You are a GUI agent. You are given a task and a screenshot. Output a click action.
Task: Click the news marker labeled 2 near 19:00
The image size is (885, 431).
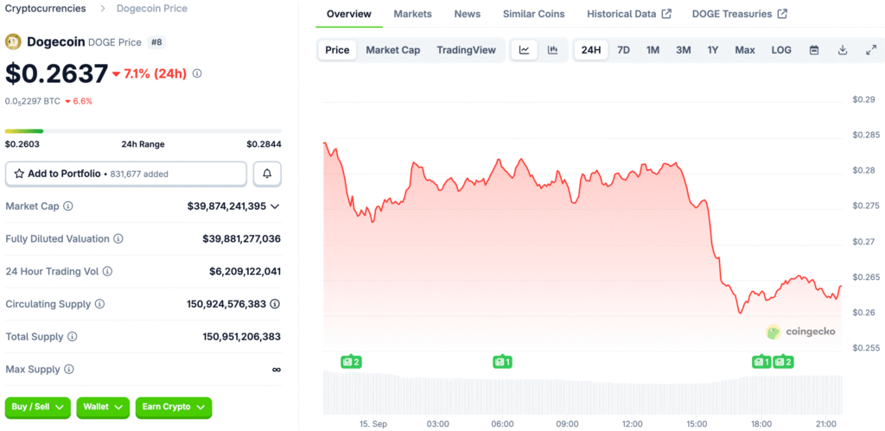tap(783, 362)
